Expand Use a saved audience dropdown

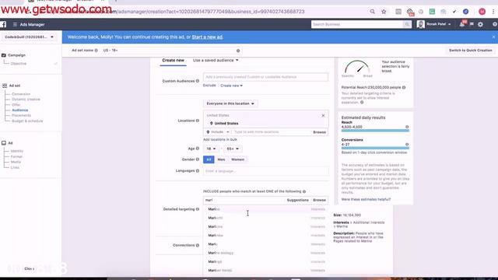(216, 61)
